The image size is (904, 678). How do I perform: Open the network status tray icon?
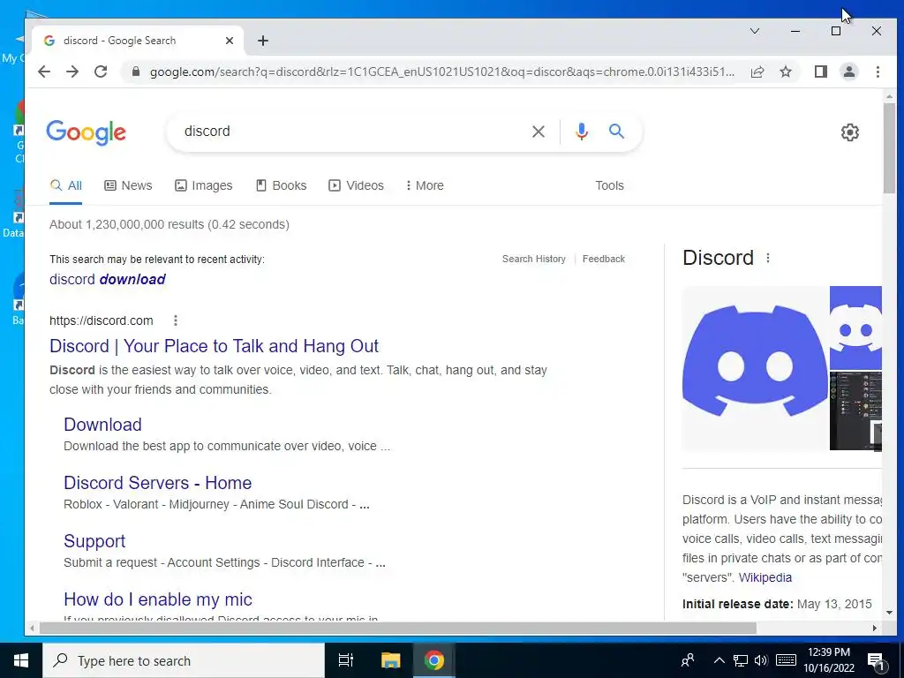(741, 660)
